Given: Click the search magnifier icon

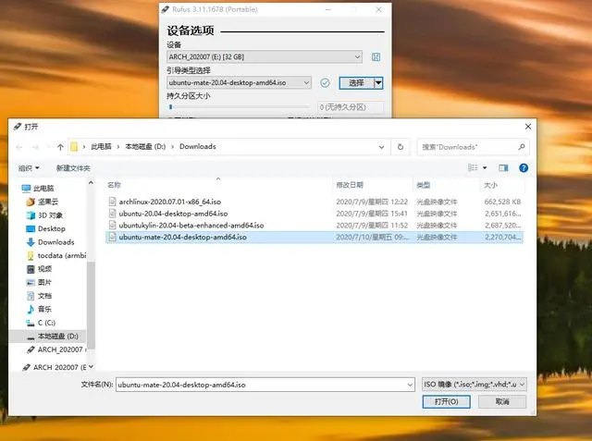Looking at the screenshot, I should pos(522,147).
